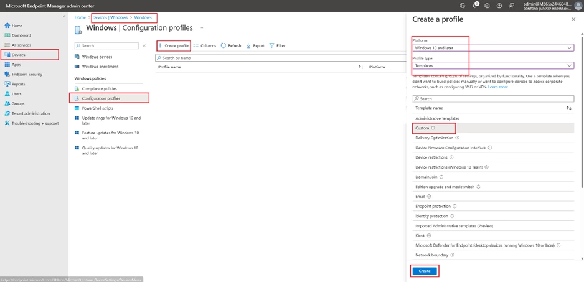The image size is (584, 282).
Task: Select the Identity protection template
Action: coord(493,216)
